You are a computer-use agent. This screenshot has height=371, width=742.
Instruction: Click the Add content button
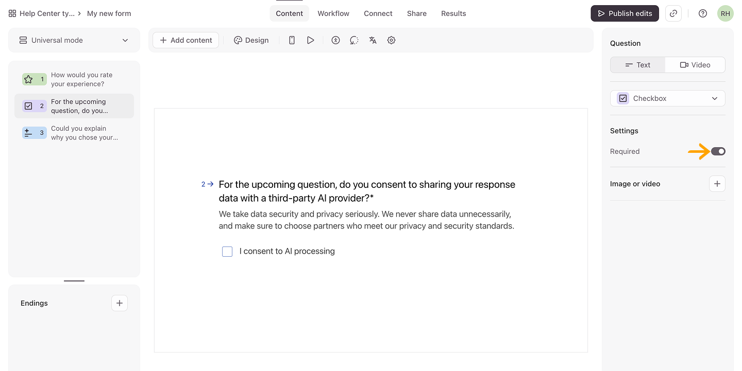click(185, 40)
